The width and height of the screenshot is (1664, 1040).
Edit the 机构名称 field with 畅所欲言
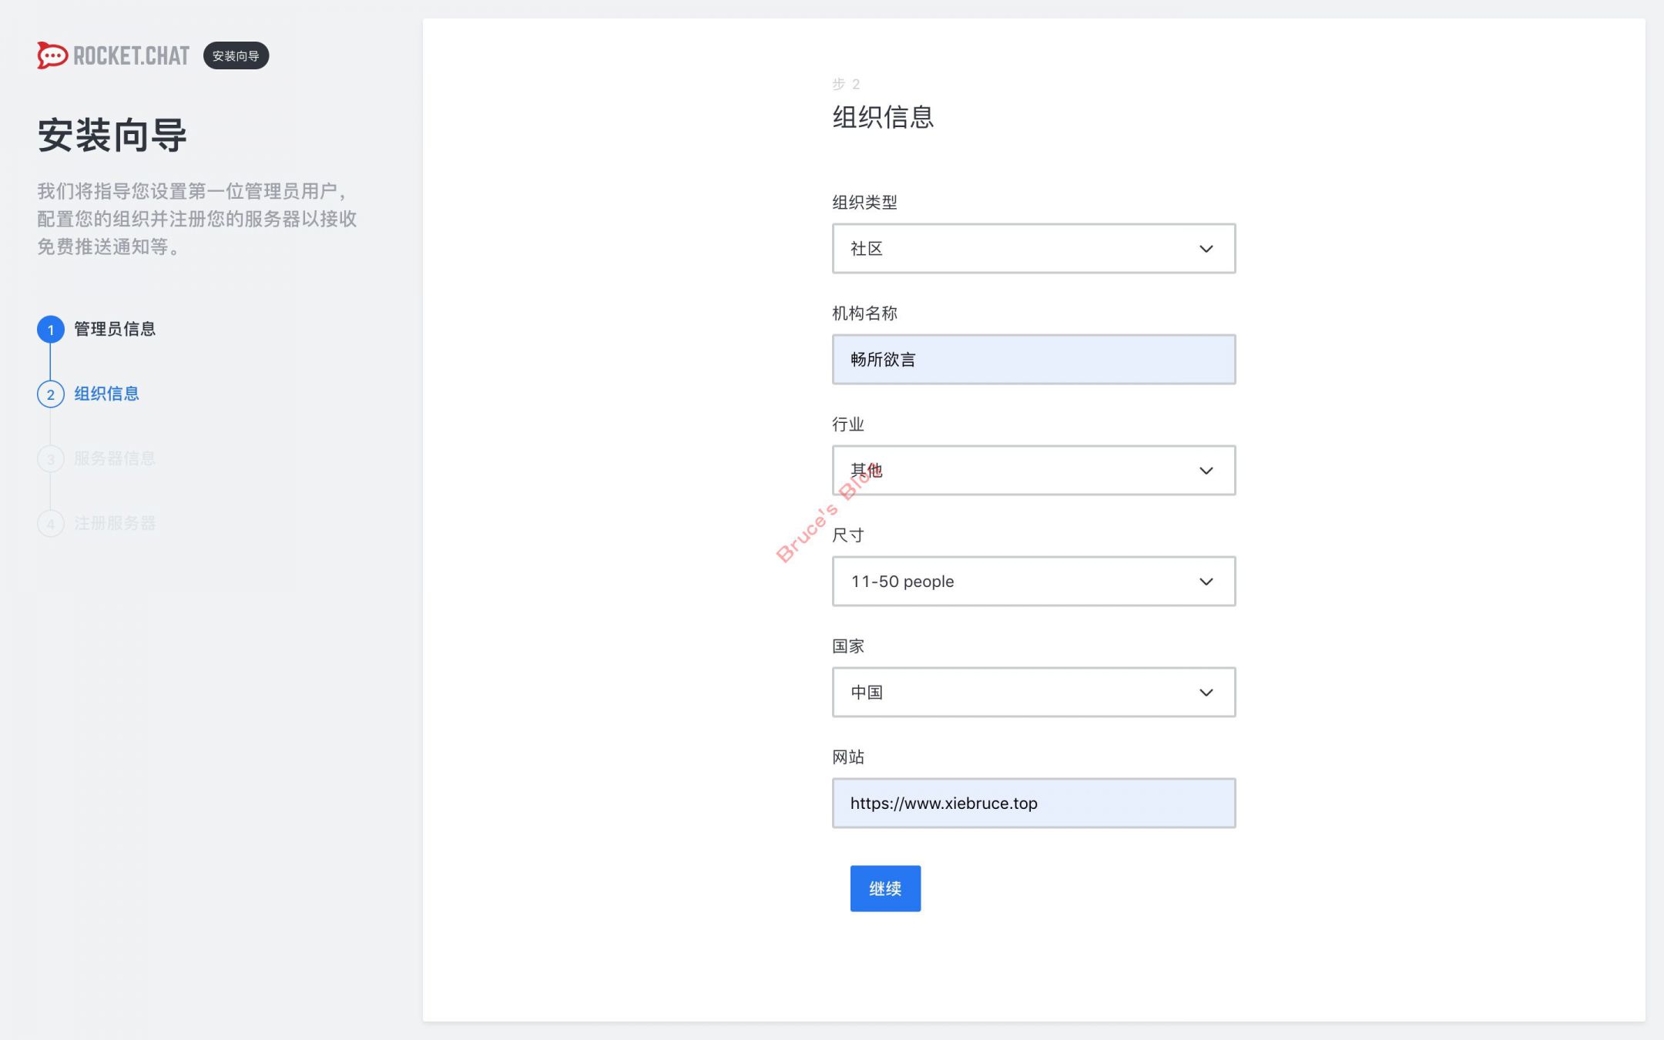click(x=1034, y=359)
